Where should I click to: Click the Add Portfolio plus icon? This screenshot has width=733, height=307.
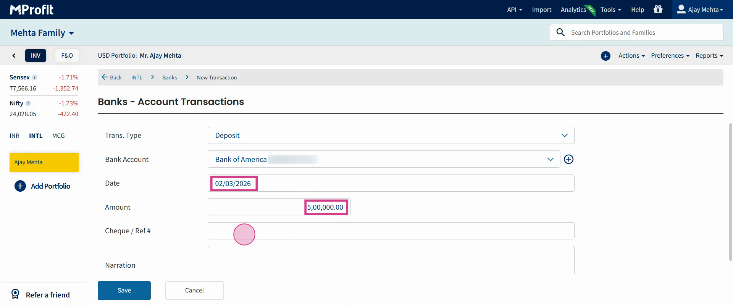pos(20,186)
